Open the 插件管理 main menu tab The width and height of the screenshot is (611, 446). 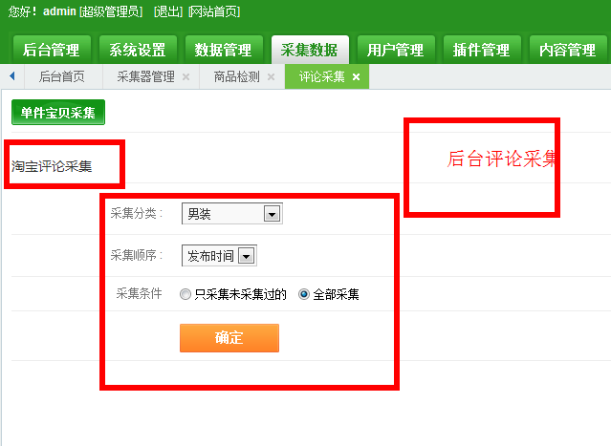[482, 50]
